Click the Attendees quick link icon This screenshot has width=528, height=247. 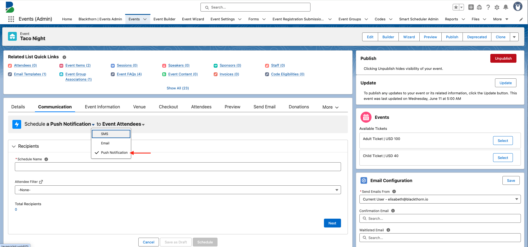(x=10, y=66)
